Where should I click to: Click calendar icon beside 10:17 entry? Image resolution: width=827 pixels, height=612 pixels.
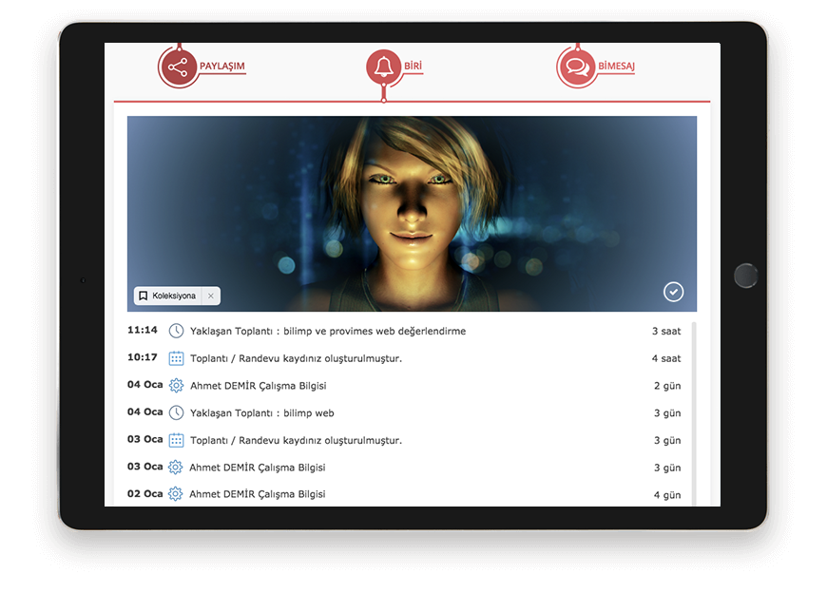pos(176,358)
